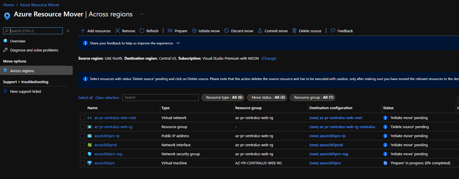Sort by Destination configuration column header
Image resolution: width=459 pixels, height=179 pixels.
(331, 108)
